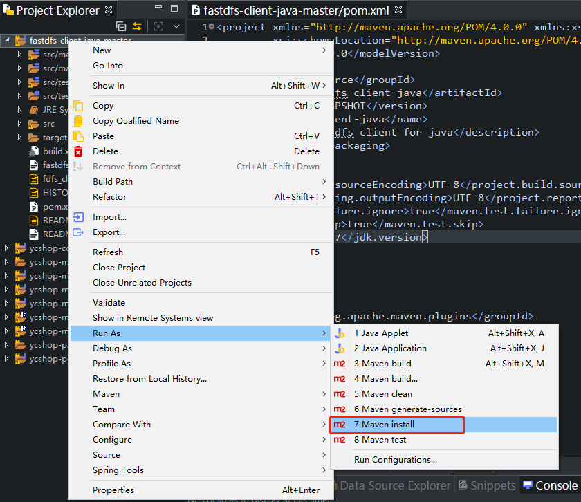Click Copy icon in context menu
The image size is (581, 502).
pyautogui.click(x=78, y=106)
